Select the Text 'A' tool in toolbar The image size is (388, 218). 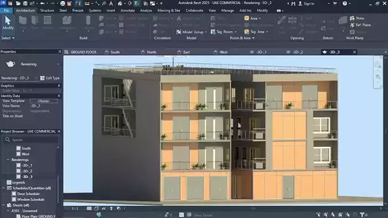111,3
